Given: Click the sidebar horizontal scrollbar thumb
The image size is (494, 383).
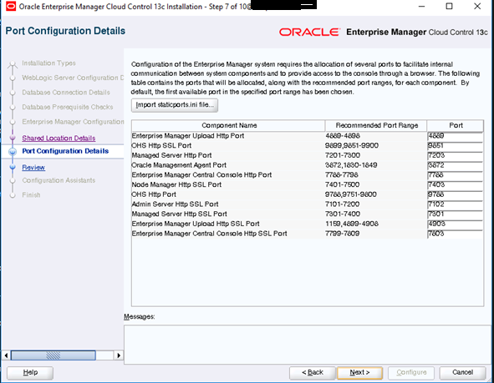Looking at the screenshot, I should [x=53, y=355].
